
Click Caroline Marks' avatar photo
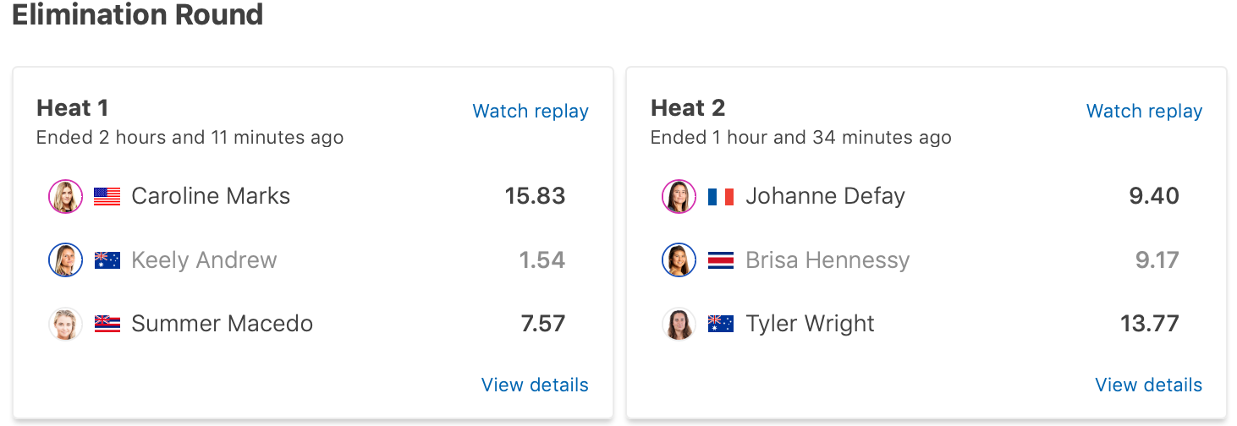click(x=65, y=197)
